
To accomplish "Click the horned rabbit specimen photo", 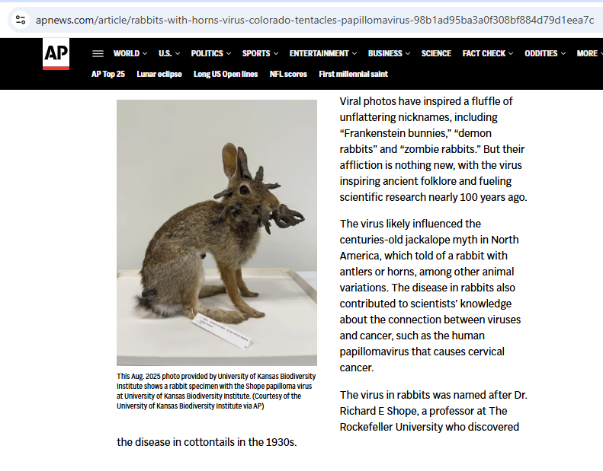I will click(217, 233).
